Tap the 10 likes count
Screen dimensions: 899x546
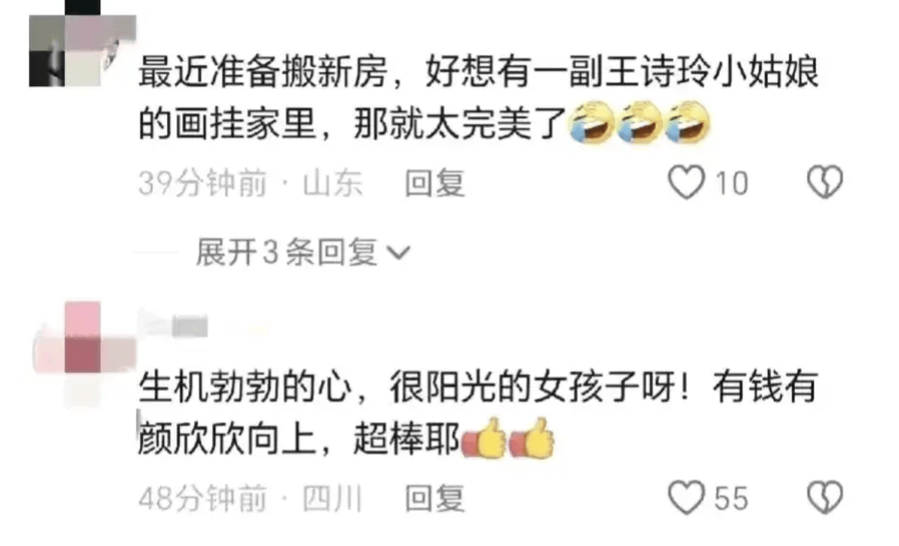732,184
